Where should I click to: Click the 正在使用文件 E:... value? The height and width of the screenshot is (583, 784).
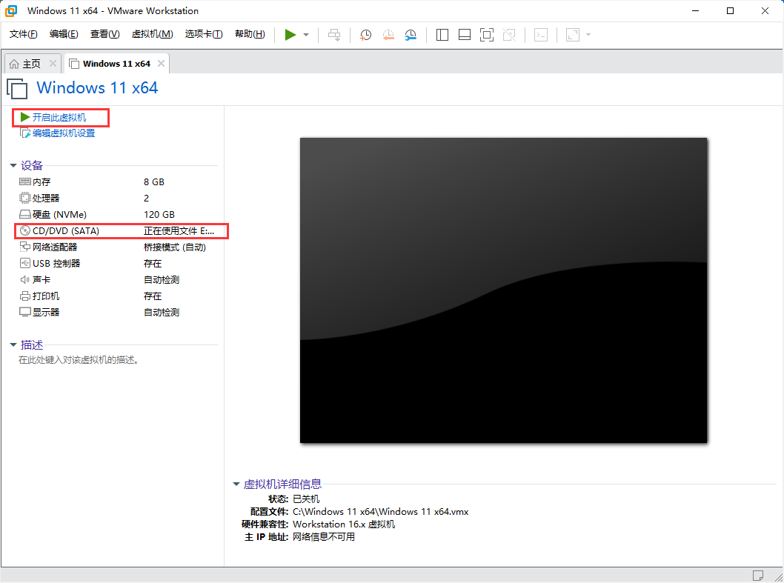point(179,231)
